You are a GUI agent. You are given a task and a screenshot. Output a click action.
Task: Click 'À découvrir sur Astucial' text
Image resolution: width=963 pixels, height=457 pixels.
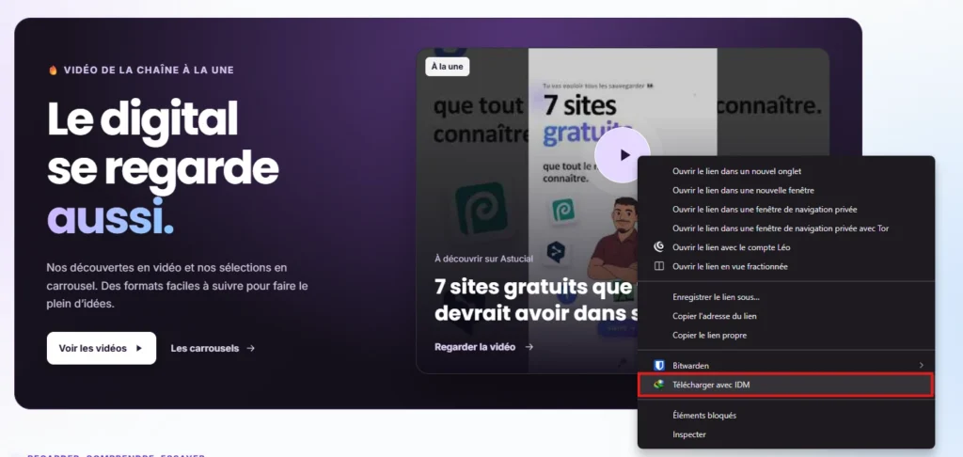coord(483,259)
